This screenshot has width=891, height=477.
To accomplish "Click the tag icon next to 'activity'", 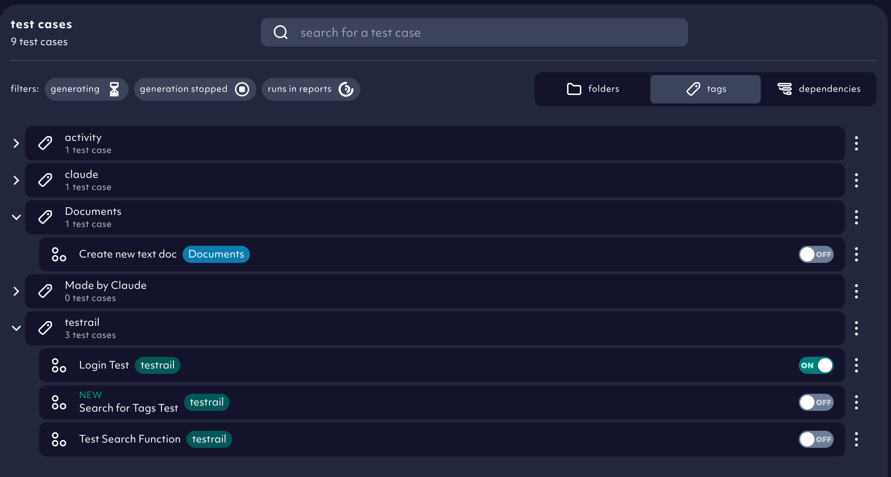I will pyautogui.click(x=45, y=143).
